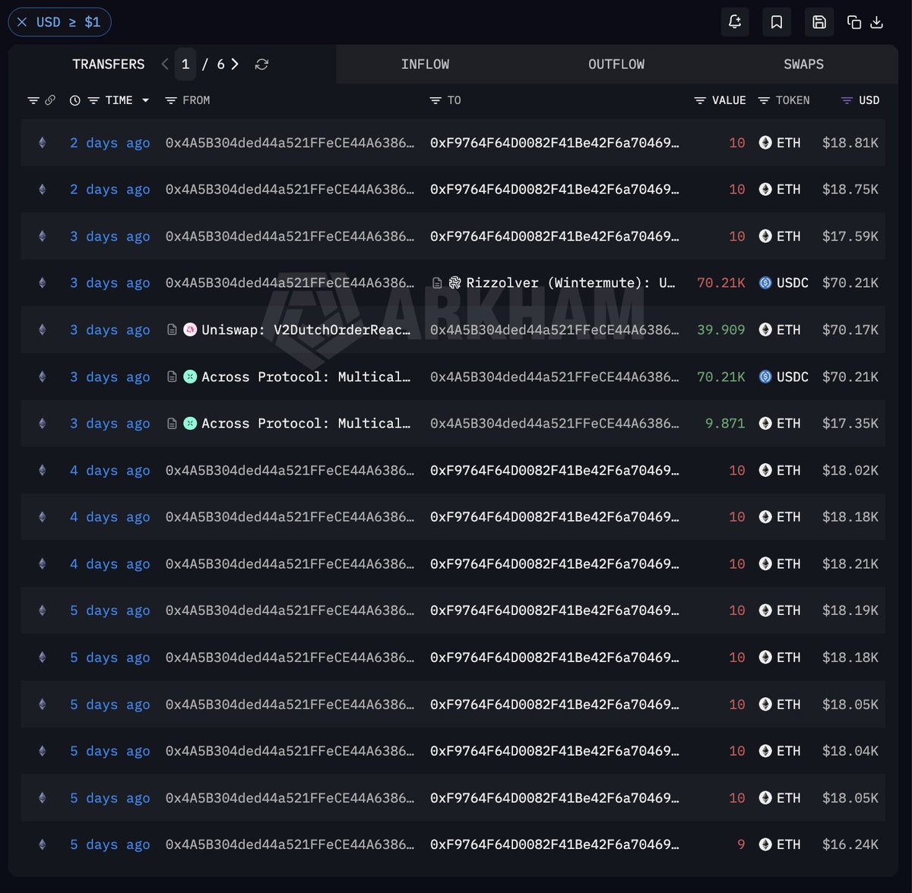Image resolution: width=912 pixels, height=893 pixels.
Task: Open the VALUE column filter
Action: 700,100
